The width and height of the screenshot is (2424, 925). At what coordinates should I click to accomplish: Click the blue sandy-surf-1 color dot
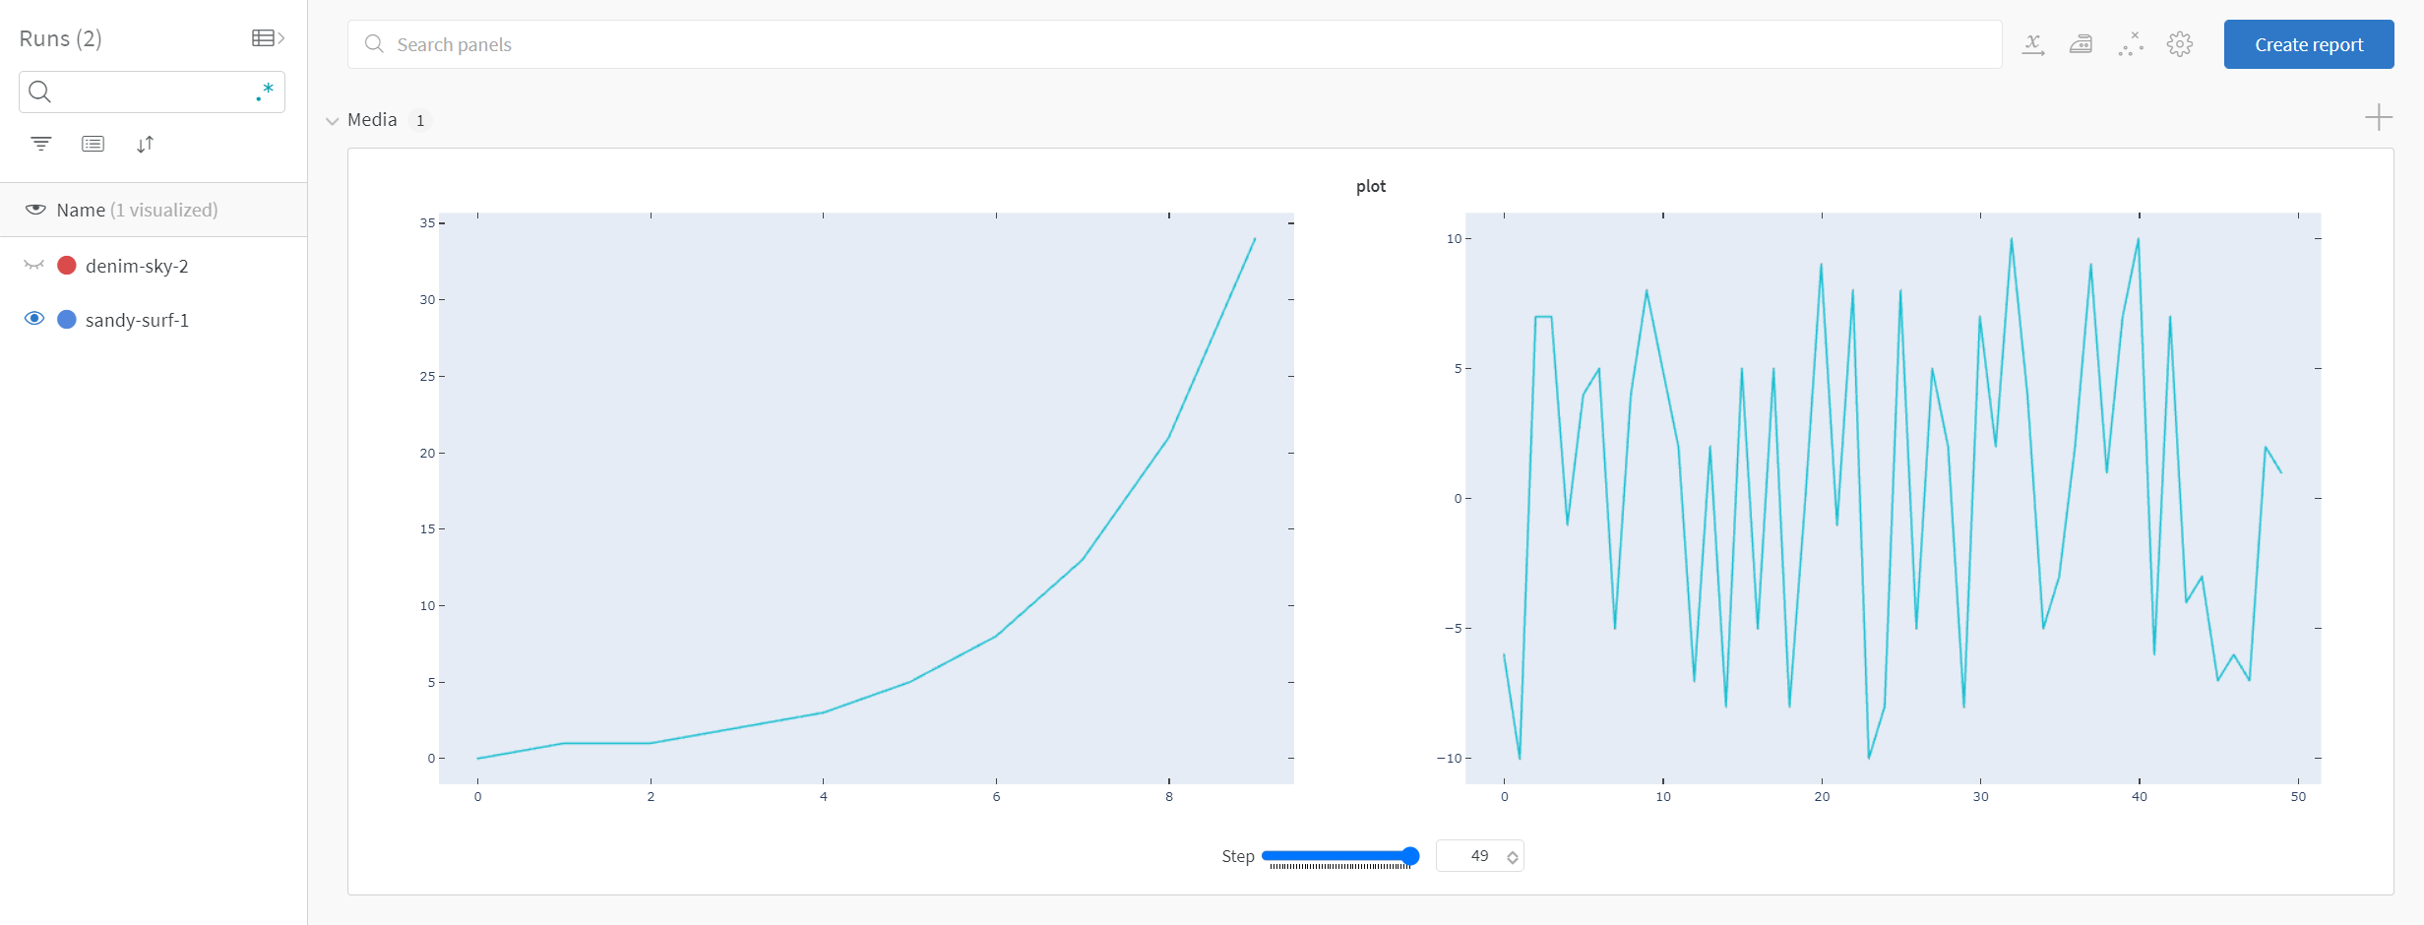pos(67,320)
